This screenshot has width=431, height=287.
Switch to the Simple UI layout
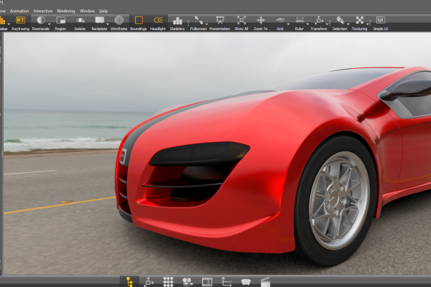coord(380,21)
